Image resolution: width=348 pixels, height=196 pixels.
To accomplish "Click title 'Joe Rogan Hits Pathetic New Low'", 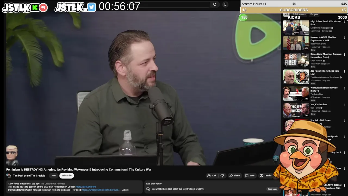I will click(x=325, y=72).
